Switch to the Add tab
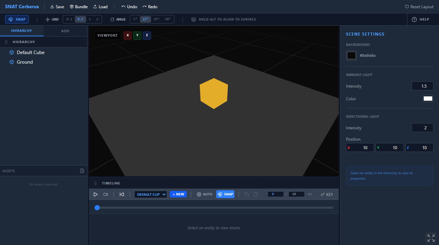 [x=65, y=31]
